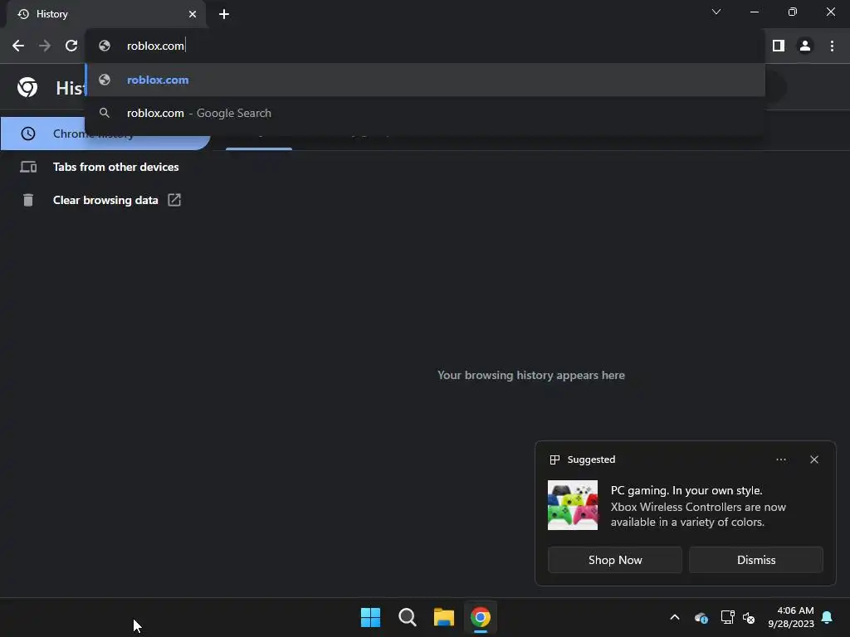Choose the roblox.com Google Search suggestion

(426, 113)
